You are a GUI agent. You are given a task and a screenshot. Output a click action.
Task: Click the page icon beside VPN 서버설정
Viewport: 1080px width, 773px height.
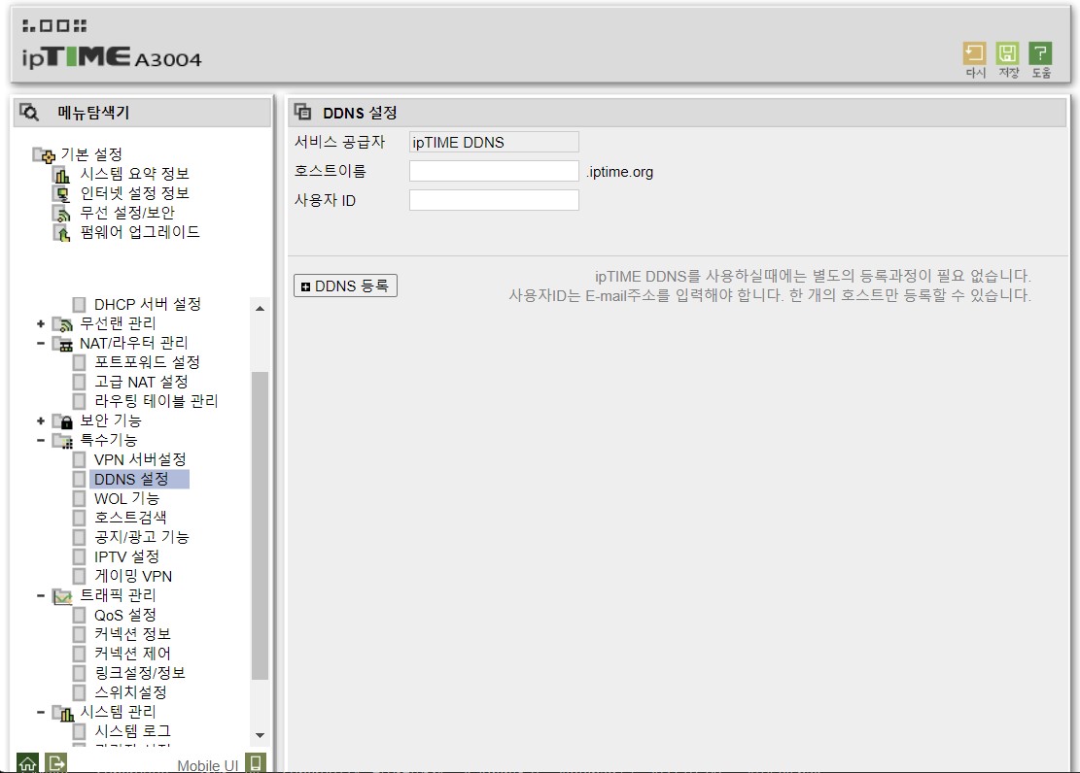79,459
